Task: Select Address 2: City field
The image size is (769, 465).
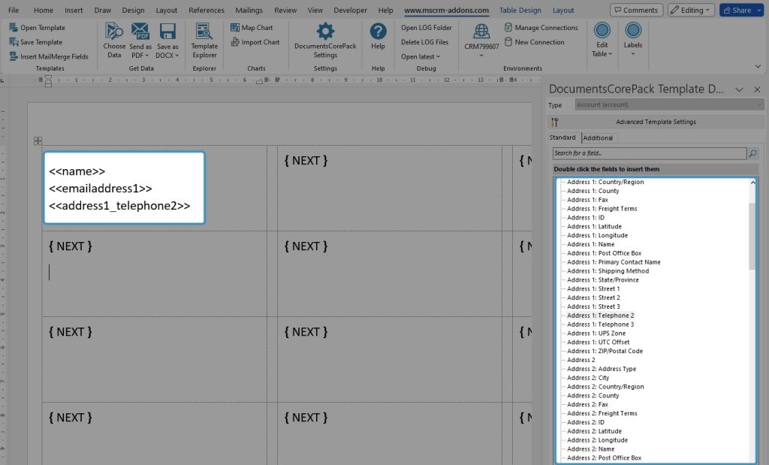Action: pyautogui.click(x=588, y=378)
